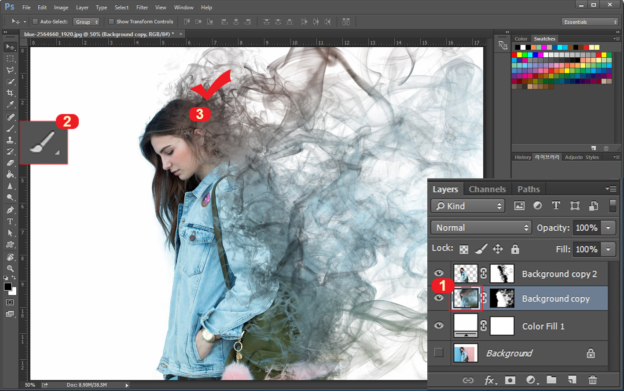Viewport: 624px width, 391px height.
Task: Select the Clone Stamp tool
Action: [10, 140]
